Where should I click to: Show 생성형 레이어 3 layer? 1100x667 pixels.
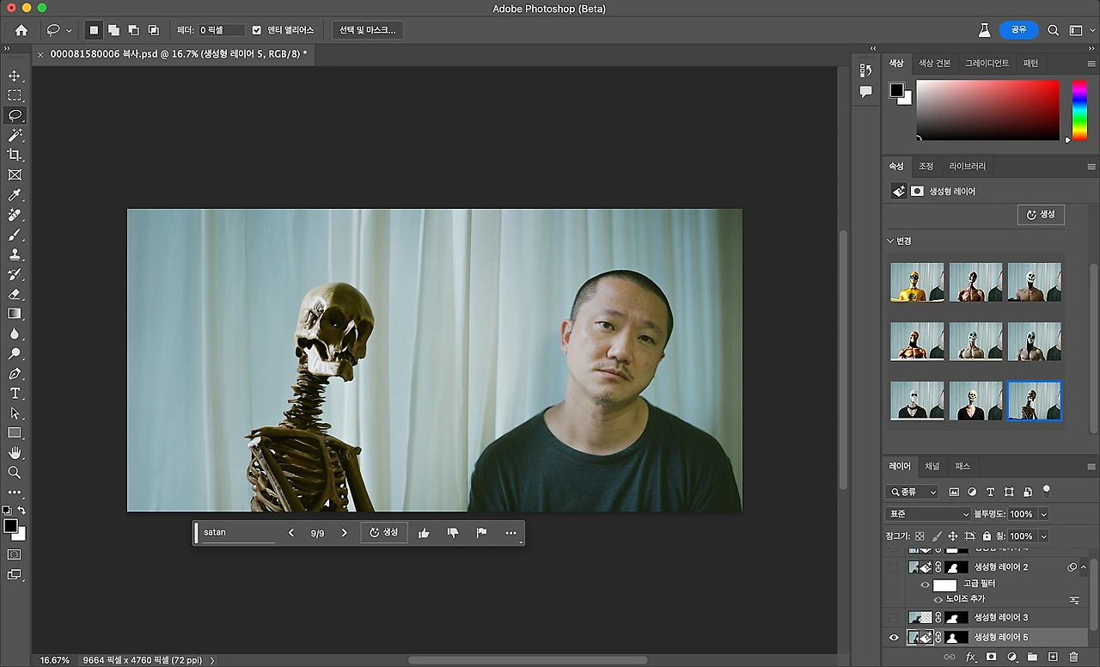pyautogui.click(x=894, y=617)
